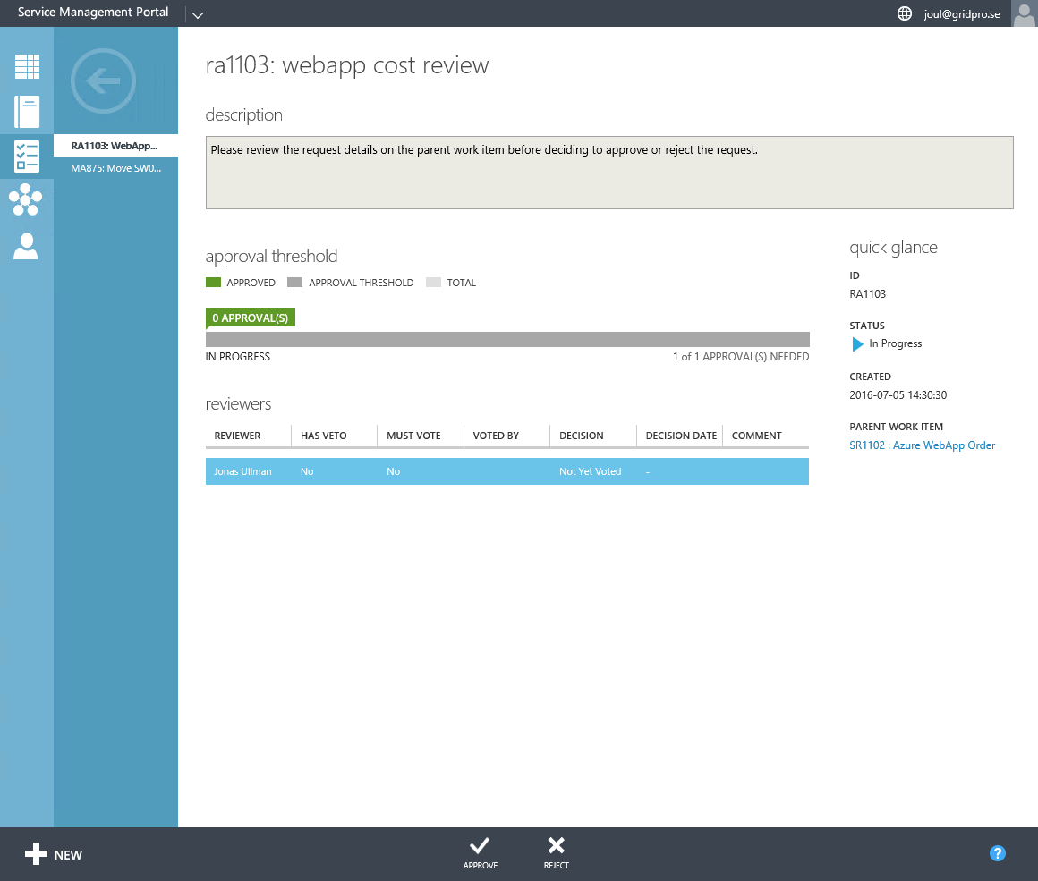This screenshot has height=881, width=1038.
Task: Click the green APPROVED legend swatch
Action: click(x=213, y=283)
